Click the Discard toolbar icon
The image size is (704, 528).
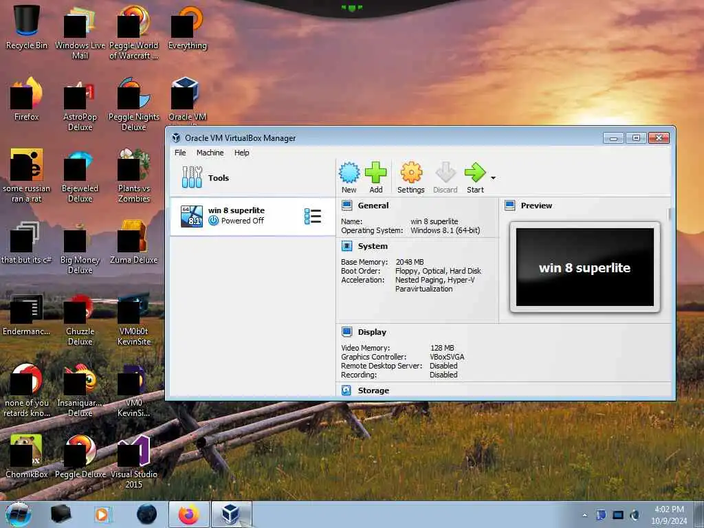(445, 178)
